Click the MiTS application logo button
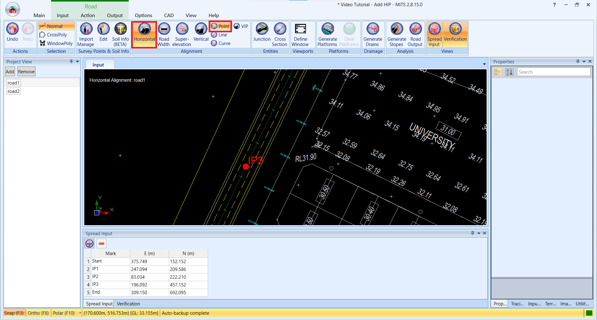Image resolution: width=597 pixels, height=320 pixels. (x=13, y=10)
